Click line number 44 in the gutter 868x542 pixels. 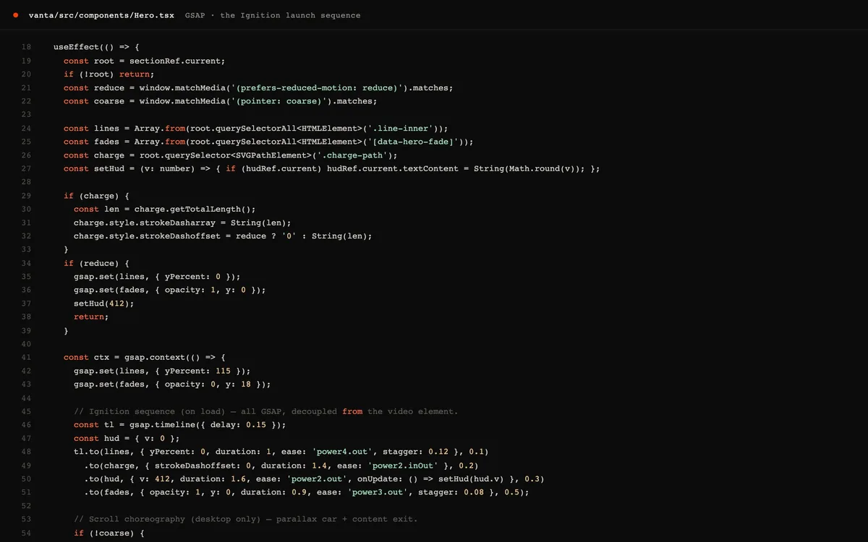pos(26,397)
